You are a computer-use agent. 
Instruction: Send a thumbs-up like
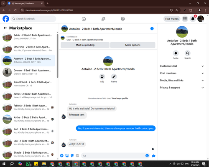153,156
